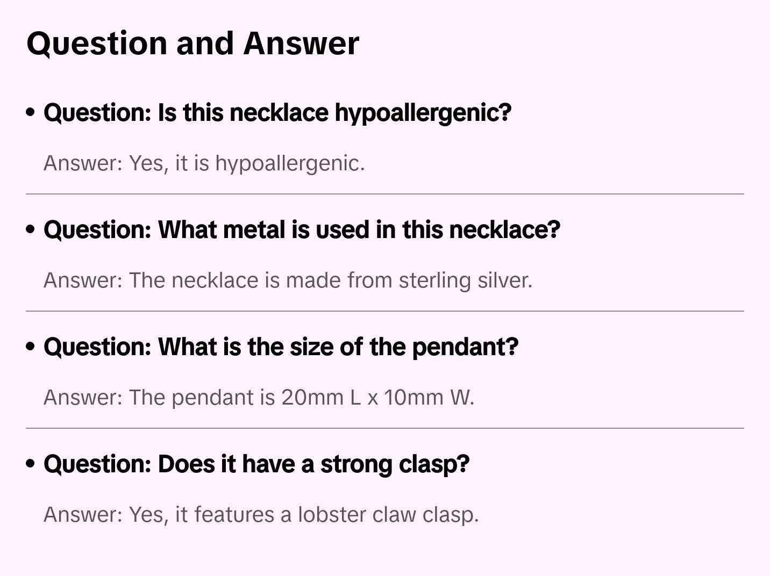Click the words "sterling silver" in the answer
The width and height of the screenshot is (770, 576).
click(465, 280)
